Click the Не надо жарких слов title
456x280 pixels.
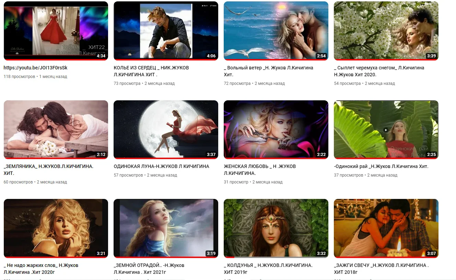click(41, 269)
